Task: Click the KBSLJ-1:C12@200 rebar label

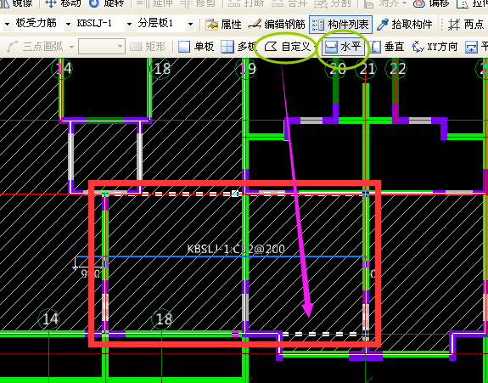Action: [236, 249]
